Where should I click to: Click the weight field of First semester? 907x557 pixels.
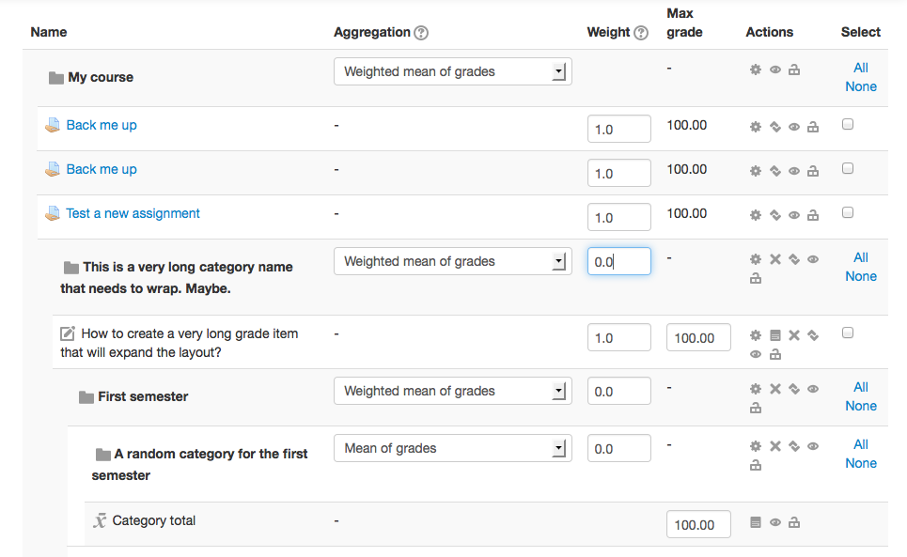click(619, 391)
